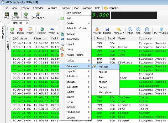Open the Browser menu
168x123 pixels.
pyautogui.click(x=25, y=8)
